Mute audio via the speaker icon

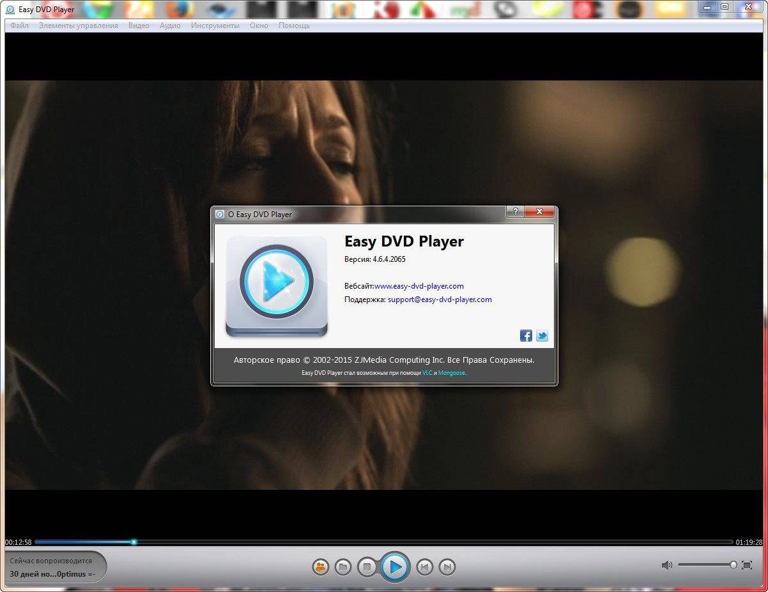(667, 565)
